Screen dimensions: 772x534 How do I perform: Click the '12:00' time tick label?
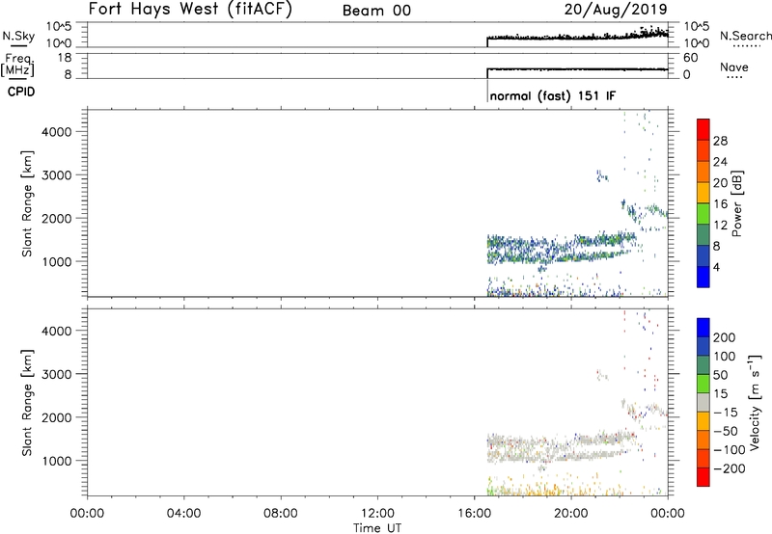tap(377, 514)
